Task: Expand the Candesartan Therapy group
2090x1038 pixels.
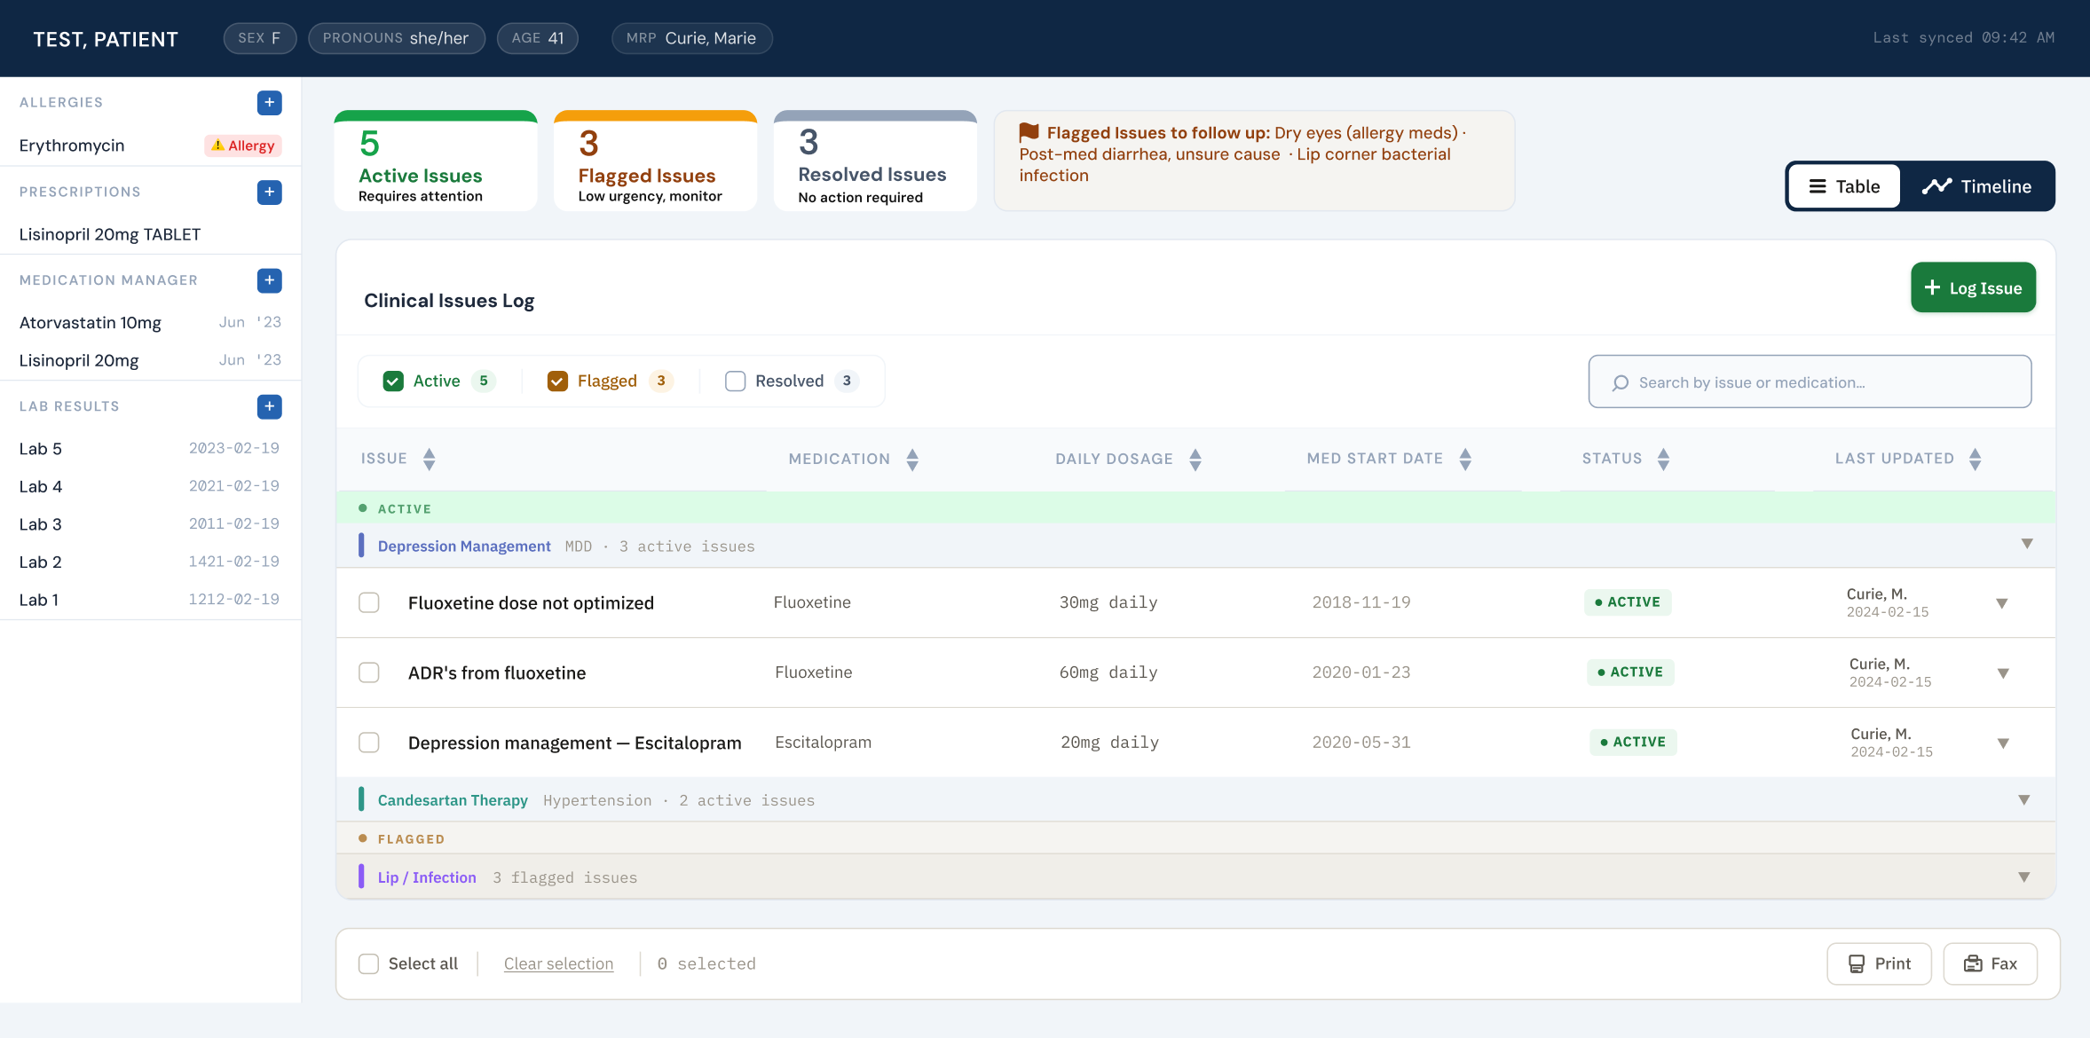Action: click(x=2023, y=800)
